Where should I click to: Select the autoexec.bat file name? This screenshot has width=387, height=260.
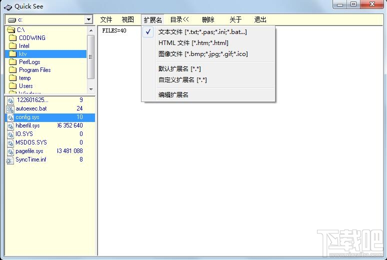tap(31, 108)
